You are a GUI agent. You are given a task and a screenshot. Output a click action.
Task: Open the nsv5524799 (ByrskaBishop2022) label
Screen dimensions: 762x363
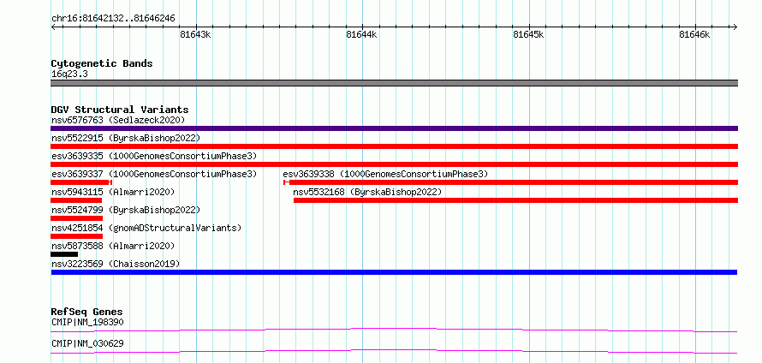[x=126, y=210]
